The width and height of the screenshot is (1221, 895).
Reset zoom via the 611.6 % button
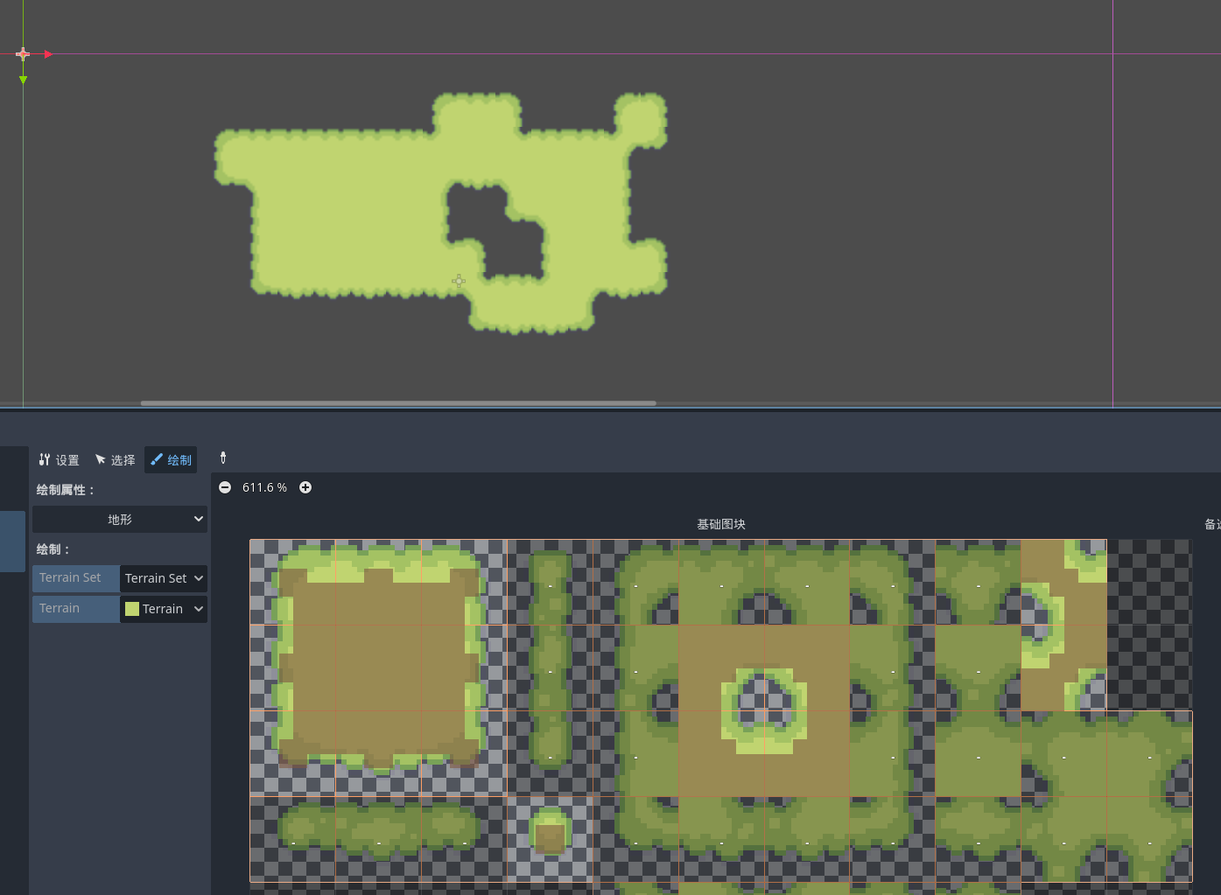click(x=264, y=487)
